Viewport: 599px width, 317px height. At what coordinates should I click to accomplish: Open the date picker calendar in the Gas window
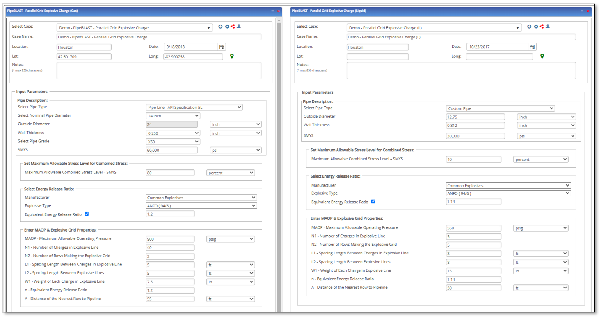point(222,47)
